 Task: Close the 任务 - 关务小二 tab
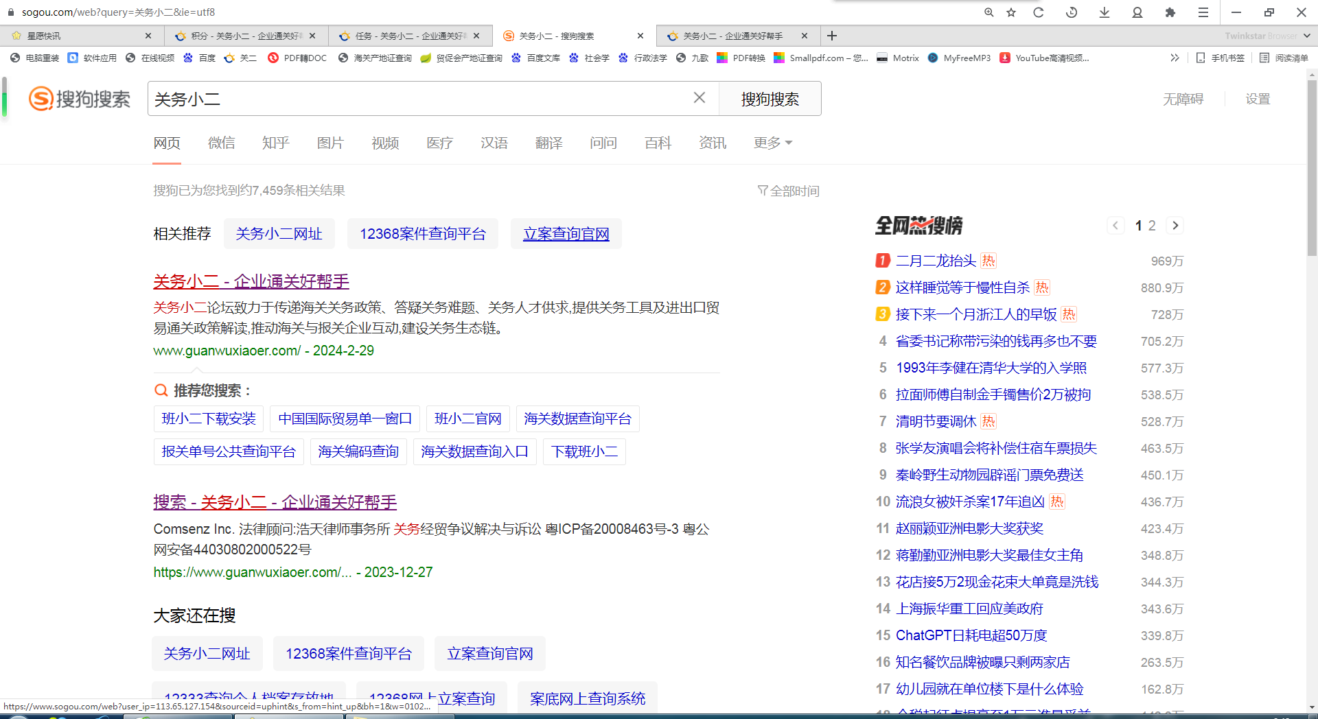[x=476, y=36]
